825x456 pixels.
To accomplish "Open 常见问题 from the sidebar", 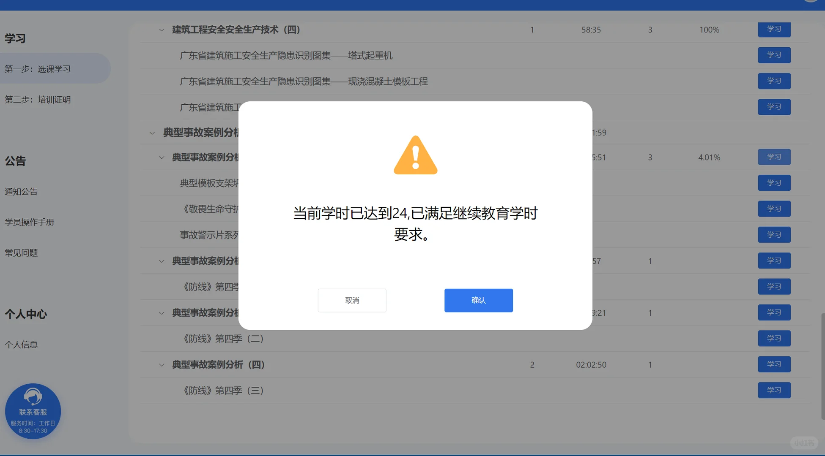I will (x=21, y=253).
